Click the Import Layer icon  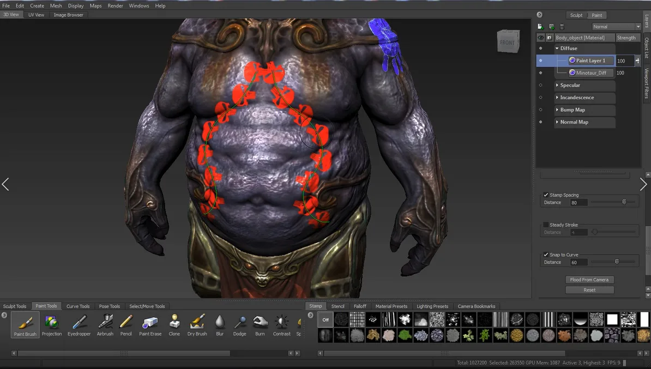551,27
